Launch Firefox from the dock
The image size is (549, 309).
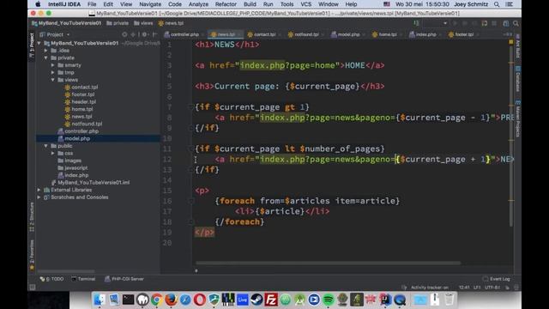click(x=171, y=300)
